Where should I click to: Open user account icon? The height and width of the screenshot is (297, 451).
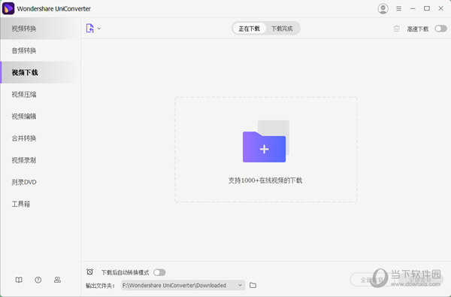pyautogui.click(x=383, y=8)
